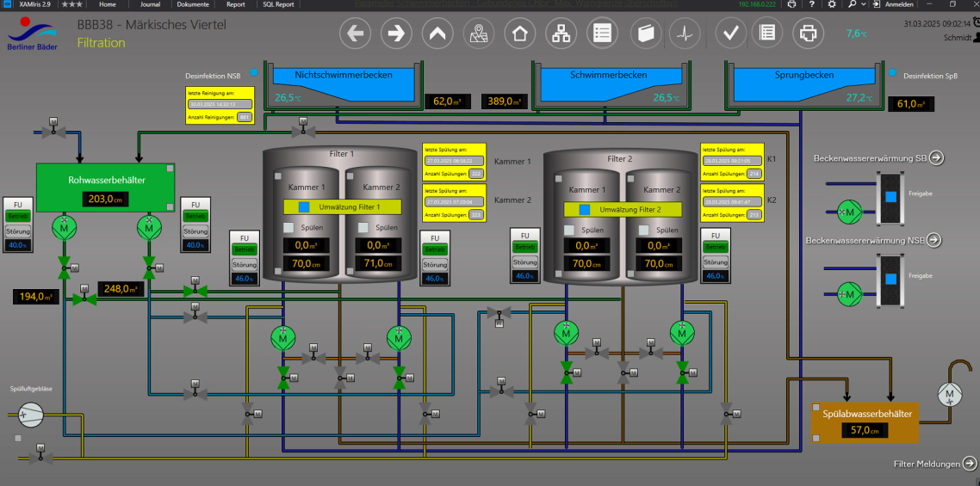The width and height of the screenshot is (980, 486).
Task: Expand the Beckenwassererwärmung NSB arrow
Action: pyautogui.click(x=933, y=240)
